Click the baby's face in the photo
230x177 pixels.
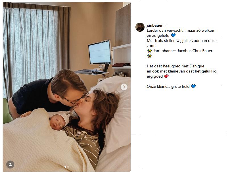point(58,122)
